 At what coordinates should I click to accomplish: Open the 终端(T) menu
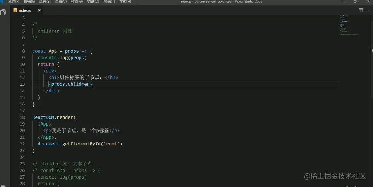[109, 2]
